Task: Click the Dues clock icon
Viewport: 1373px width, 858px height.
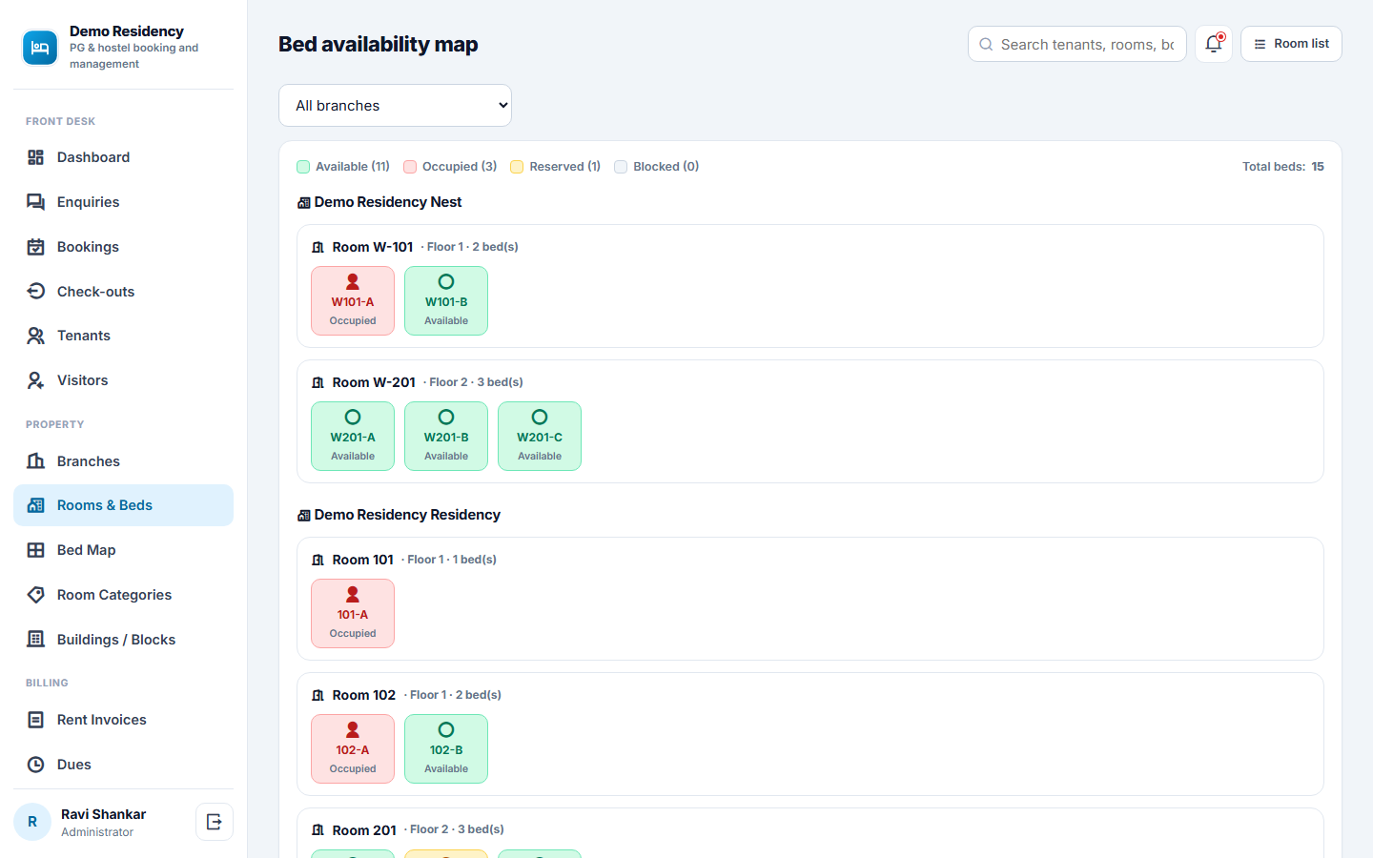Action: 36,765
